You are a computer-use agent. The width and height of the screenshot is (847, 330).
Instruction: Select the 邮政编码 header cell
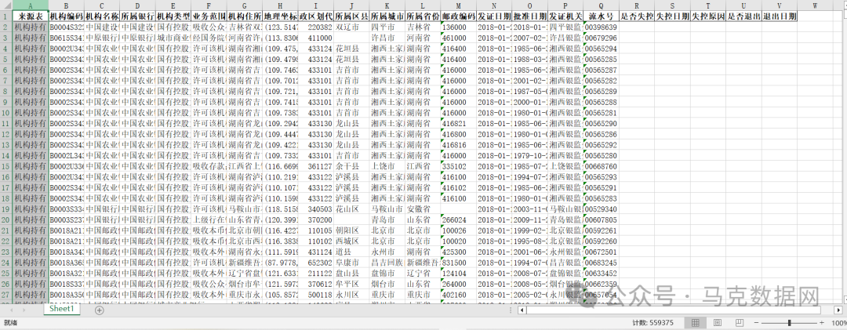pyautogui.click(x=459, y=16)
